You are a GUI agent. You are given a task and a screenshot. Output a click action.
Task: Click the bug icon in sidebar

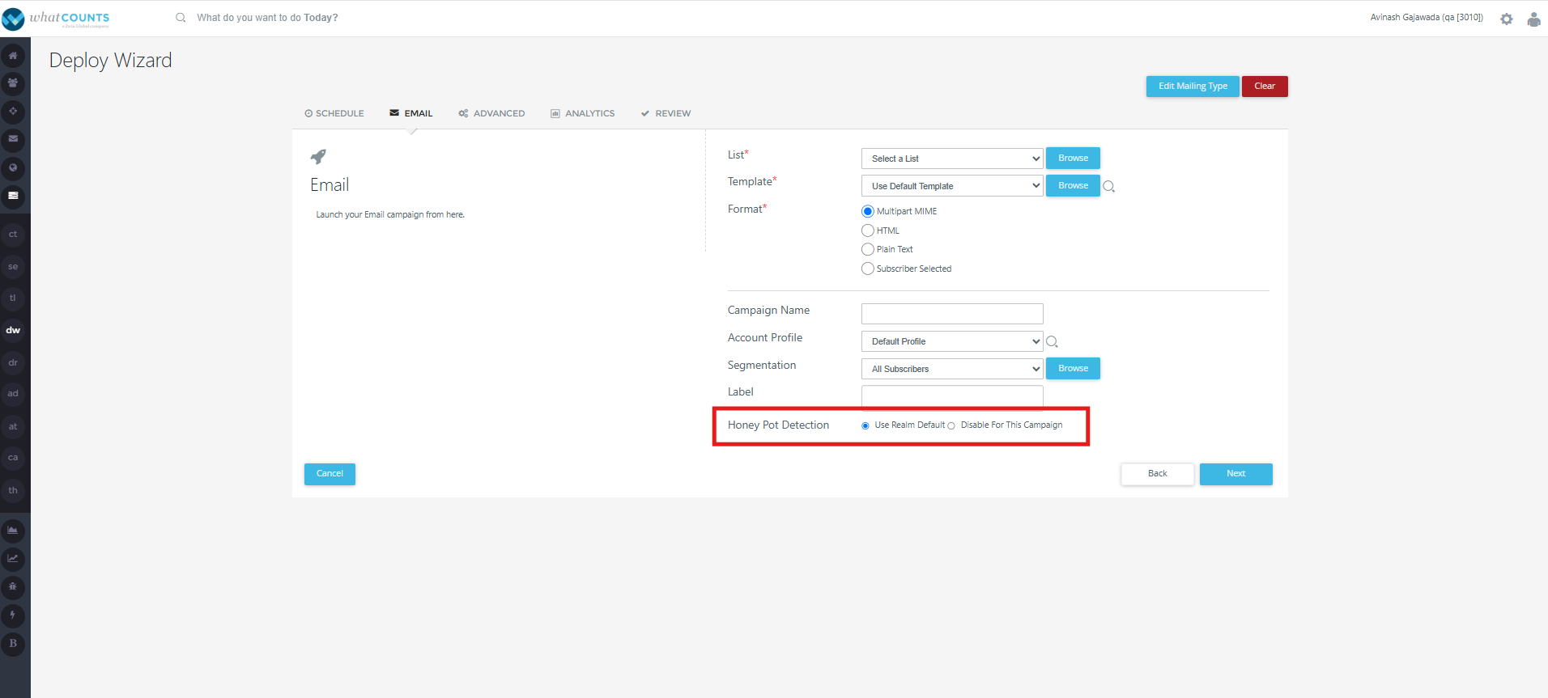click(13, 587)
